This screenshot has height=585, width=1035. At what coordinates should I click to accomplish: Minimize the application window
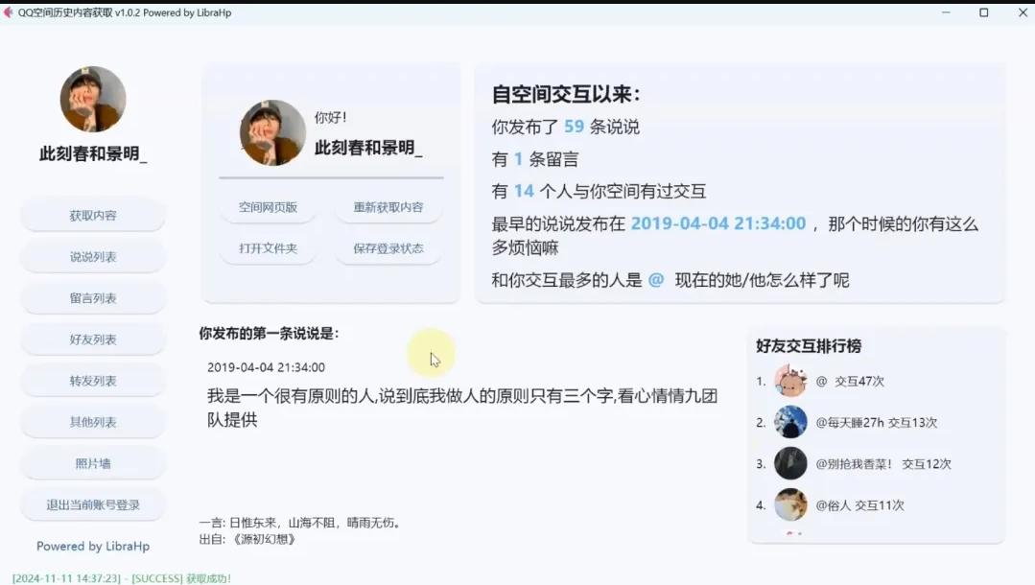click(x=946, y=12)
